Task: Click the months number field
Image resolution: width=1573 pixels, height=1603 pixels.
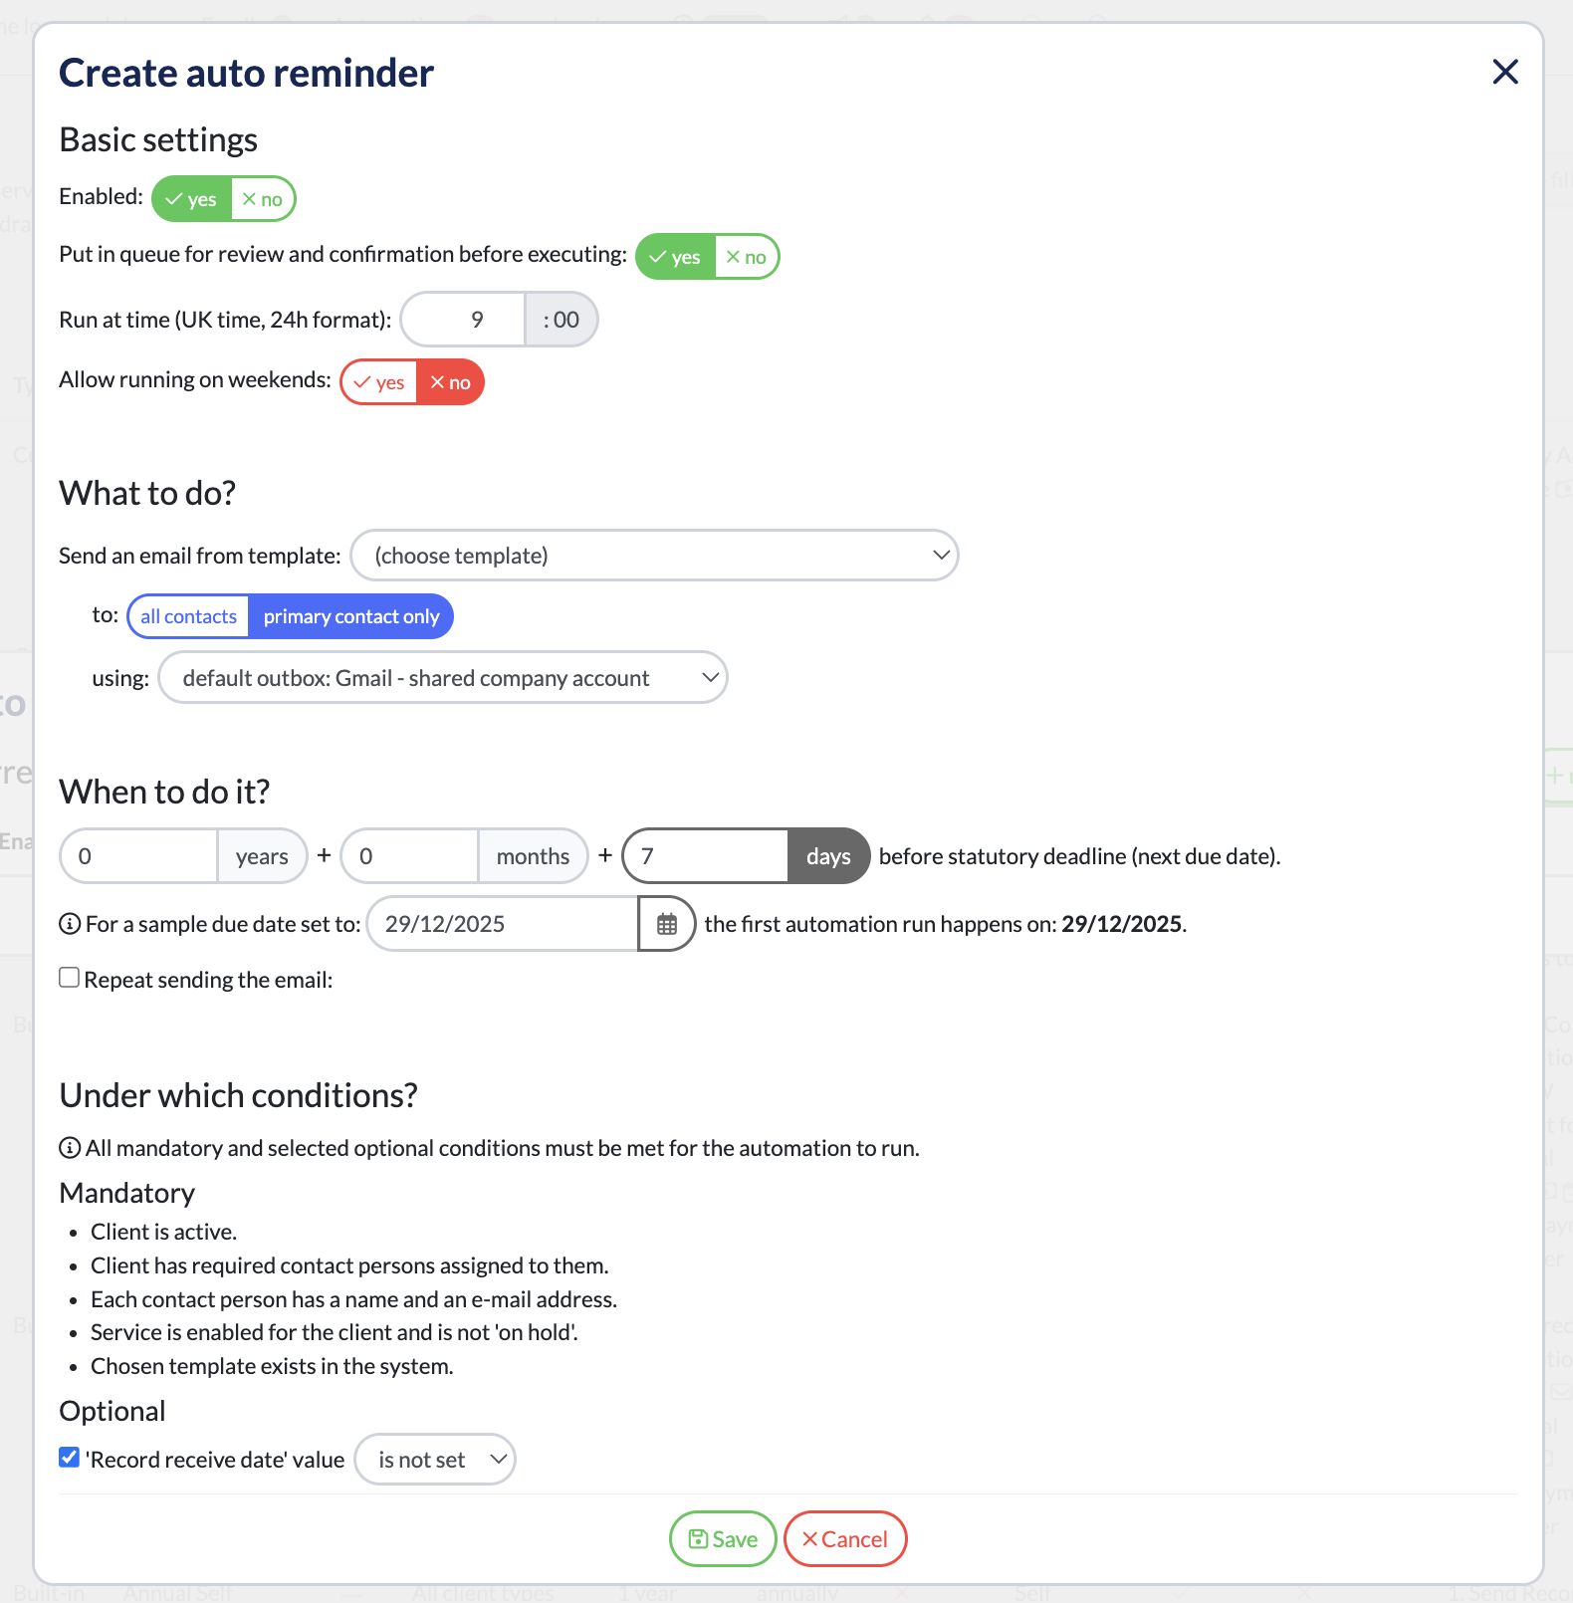Action: click(411, 856)
